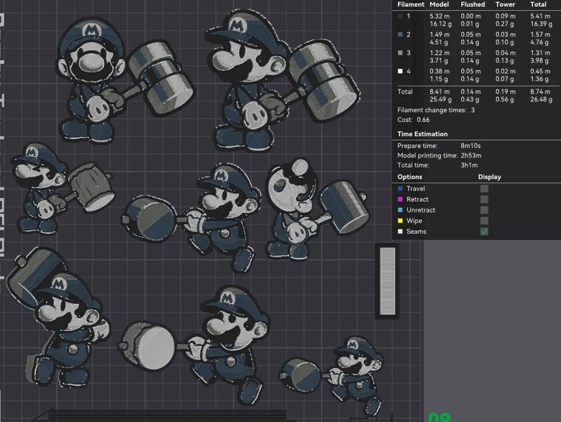The width and height of the screenshot is (561, 422).
Task: Click filament 1 model usage 5.32 m
Action: pos(439,16)
